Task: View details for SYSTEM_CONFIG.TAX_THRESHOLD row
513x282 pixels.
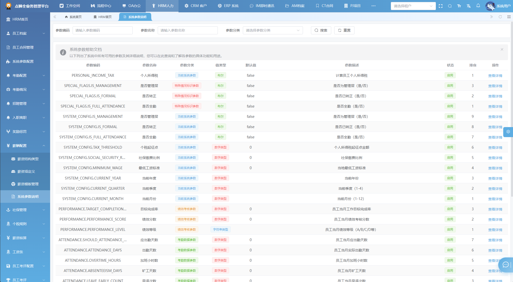Action: click(495, 148)
